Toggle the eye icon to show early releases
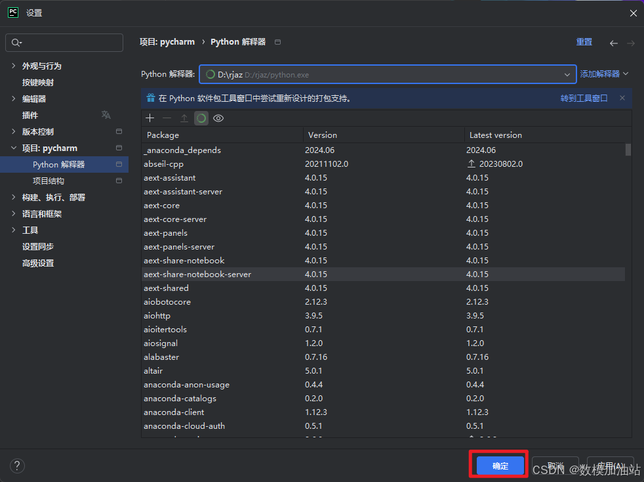 [x=218, y=118]
